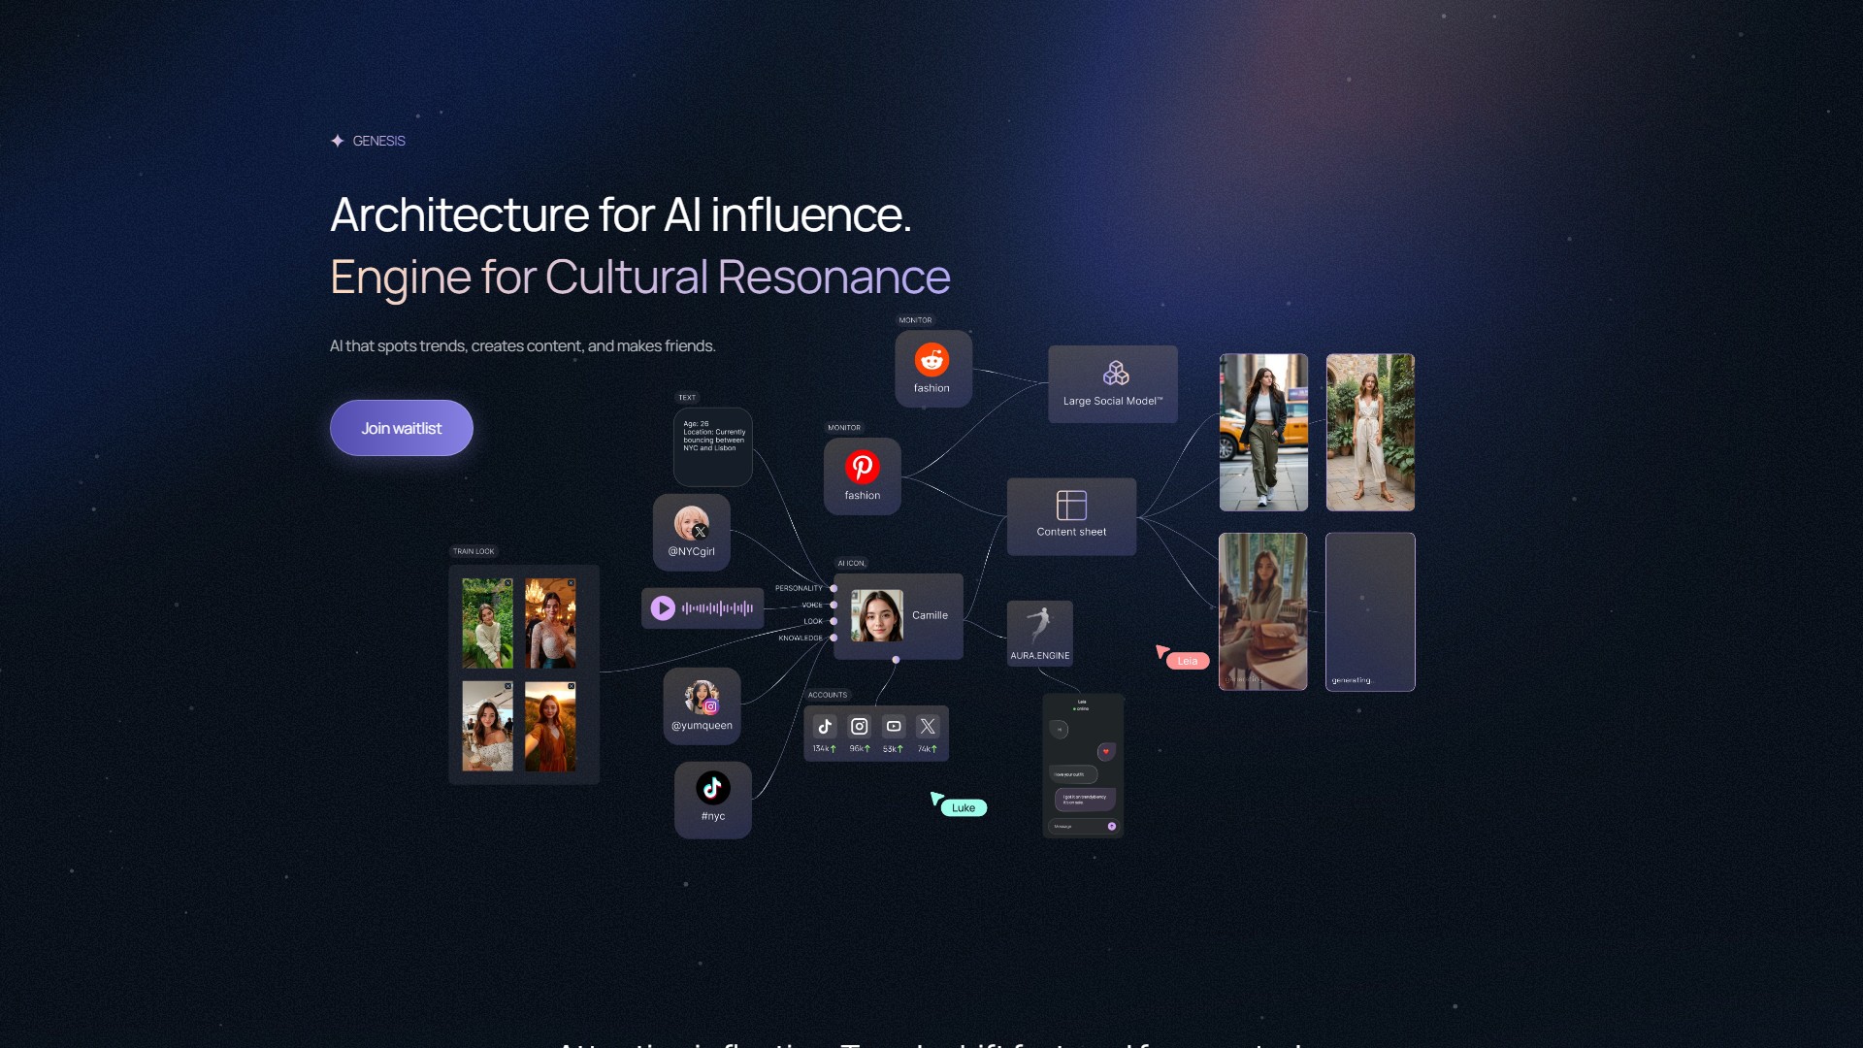
Task: Click the Content sheet grid icon
Action: coord(1071,506)
